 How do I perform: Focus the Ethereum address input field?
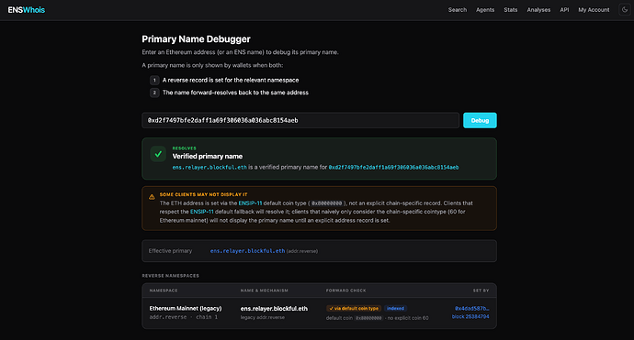pos(300,120)
